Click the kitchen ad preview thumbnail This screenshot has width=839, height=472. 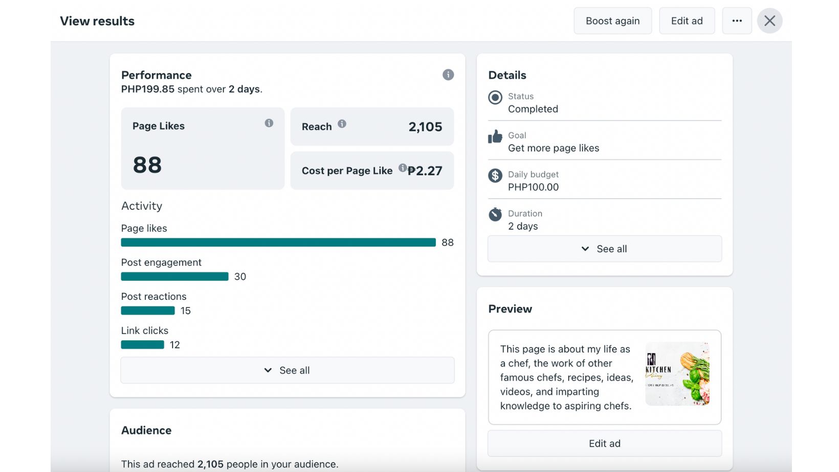(677, 374)
